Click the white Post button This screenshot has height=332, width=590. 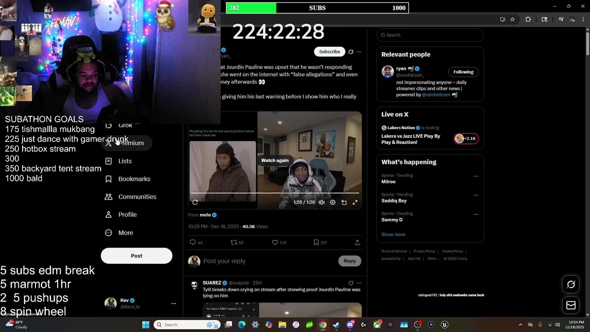(x=136, y=256)
